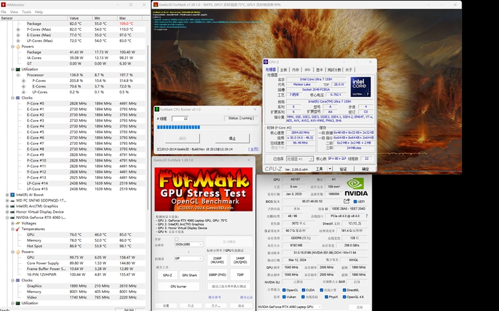499x311 pixels.
Task: Toggle the 全屏 fullscreen checkbox in FurMark
Action: point(177,239)
